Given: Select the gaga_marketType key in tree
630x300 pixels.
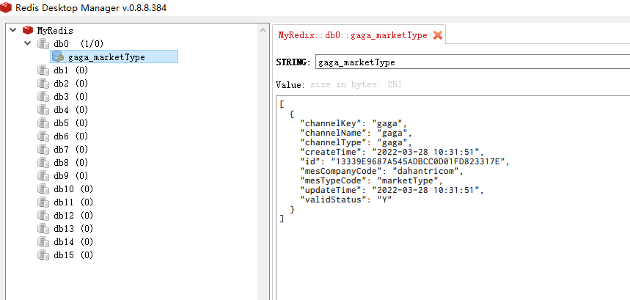Looking at the screenshot, I should [114, 56].
